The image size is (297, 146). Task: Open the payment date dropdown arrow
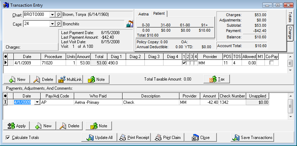tap(37, 102)
